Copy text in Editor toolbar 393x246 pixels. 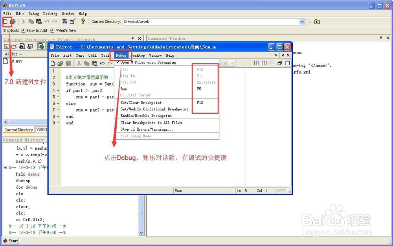click(87, 63)
